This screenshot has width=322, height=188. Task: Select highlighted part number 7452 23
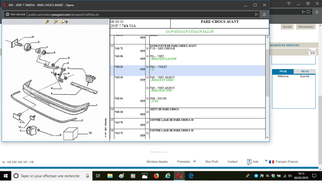(119, 67)
